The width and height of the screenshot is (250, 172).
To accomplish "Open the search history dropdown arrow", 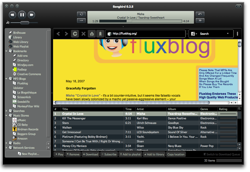I will (x=228, y=33).
